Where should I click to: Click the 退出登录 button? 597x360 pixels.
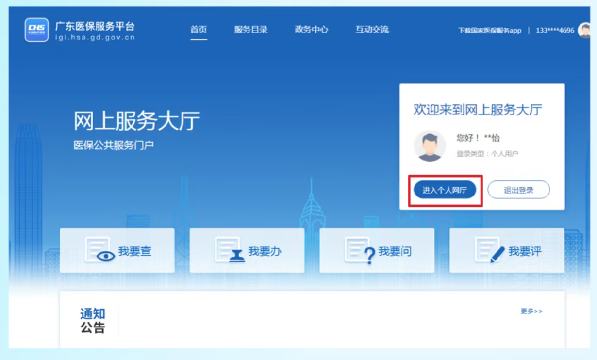(518, 190)
